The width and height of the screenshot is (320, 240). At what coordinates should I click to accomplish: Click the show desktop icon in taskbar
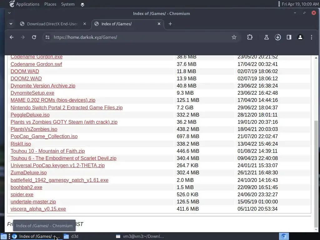pos(4,236)
